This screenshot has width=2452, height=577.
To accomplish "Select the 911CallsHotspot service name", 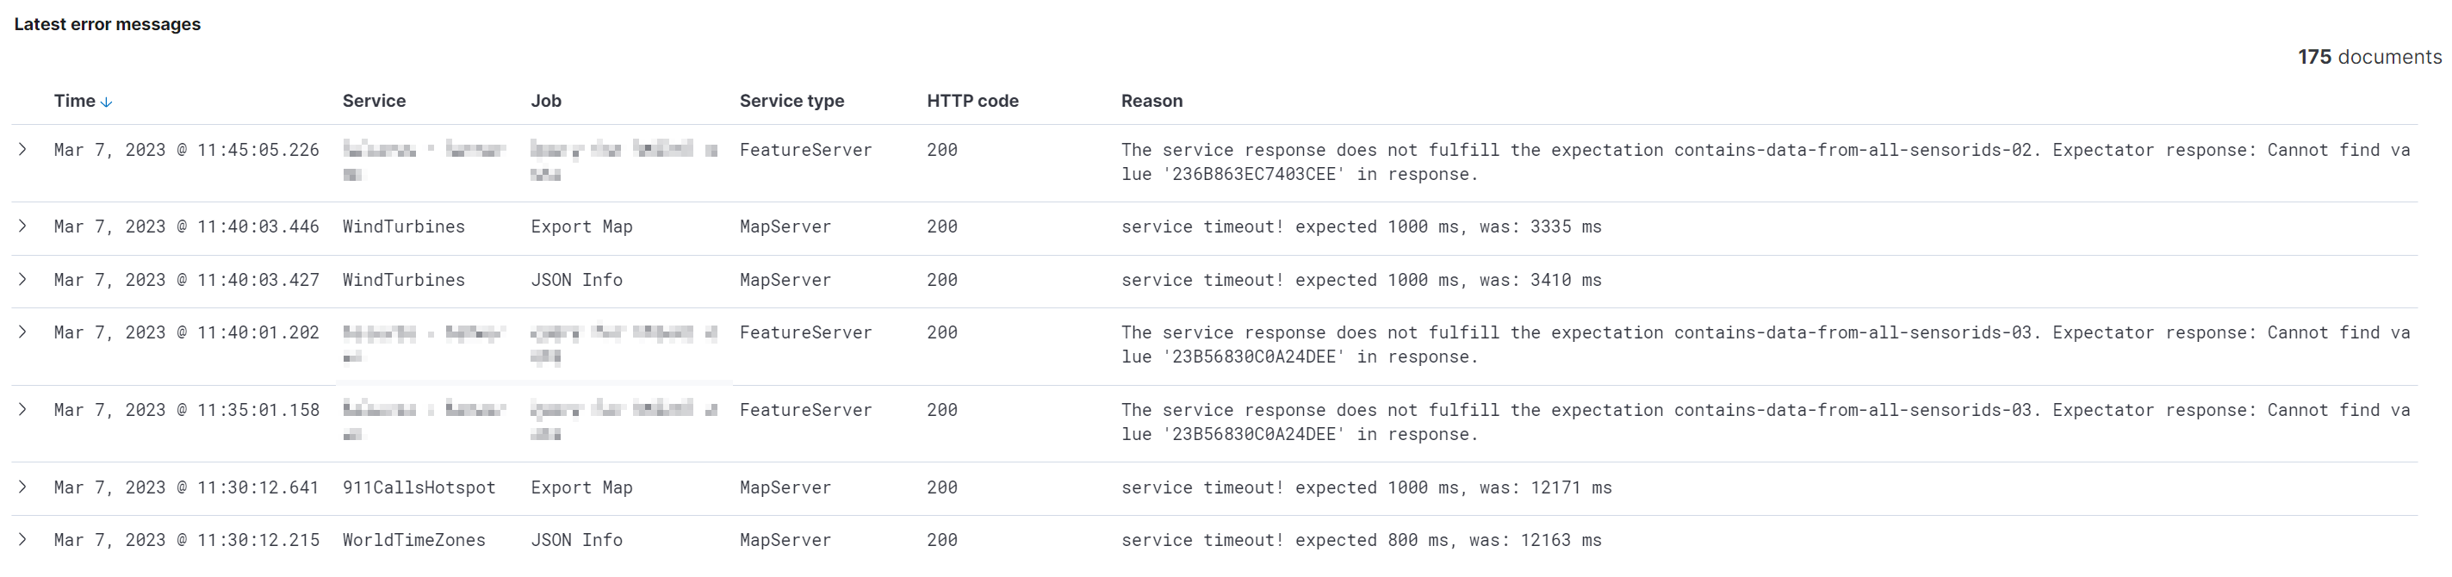I will 419,487.
